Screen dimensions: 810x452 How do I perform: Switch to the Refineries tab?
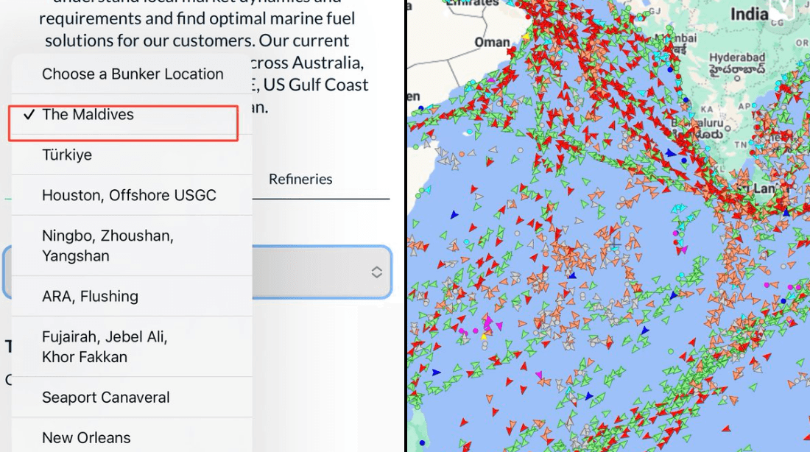tap(300, 179)
